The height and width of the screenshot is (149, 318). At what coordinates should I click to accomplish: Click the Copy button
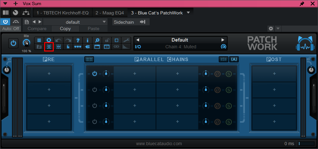[65, 28]
